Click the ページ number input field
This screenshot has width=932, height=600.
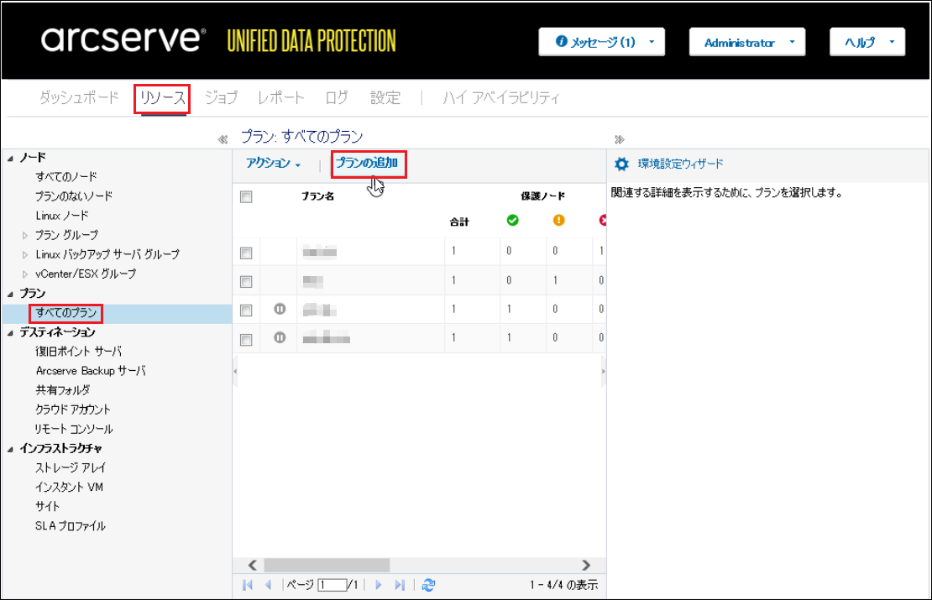[332, 585]
